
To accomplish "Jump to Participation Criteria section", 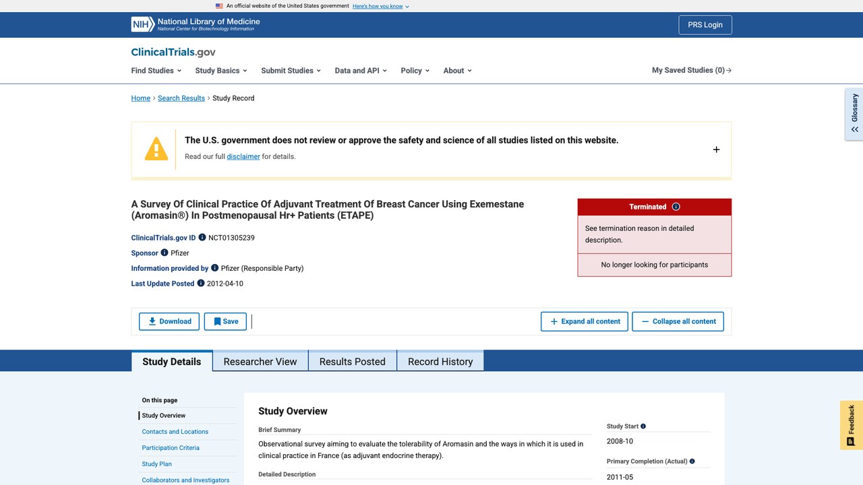I will point(171,448).
